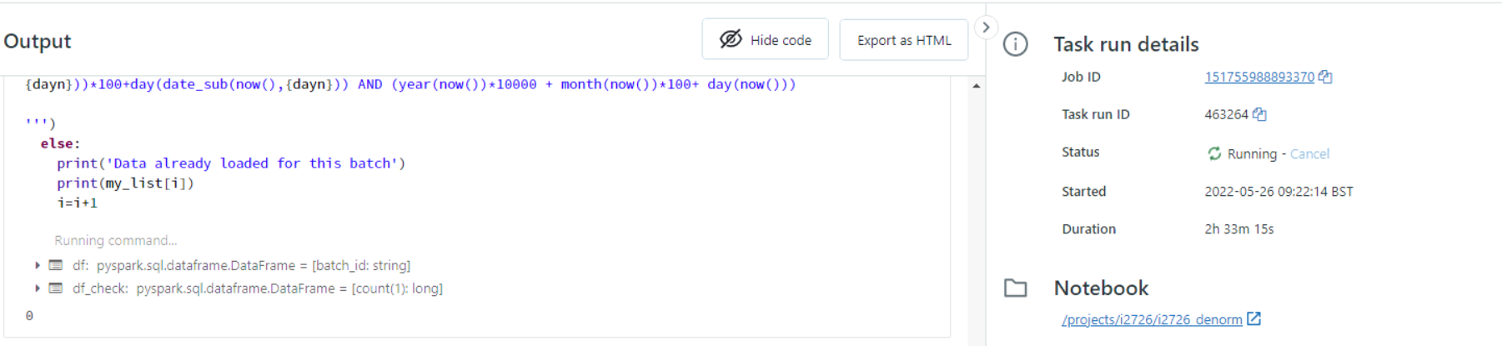This screenshot has width=1502, height=346.
Task: Click the table icon next to df
Action: 56,265
